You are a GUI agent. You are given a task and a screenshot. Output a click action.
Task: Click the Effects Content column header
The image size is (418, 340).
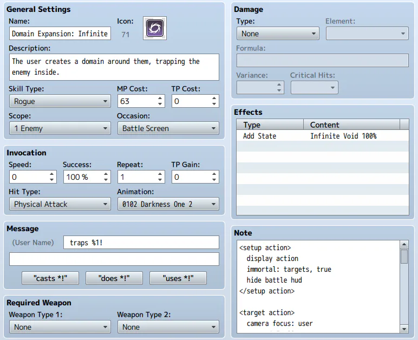pos(351,125)
